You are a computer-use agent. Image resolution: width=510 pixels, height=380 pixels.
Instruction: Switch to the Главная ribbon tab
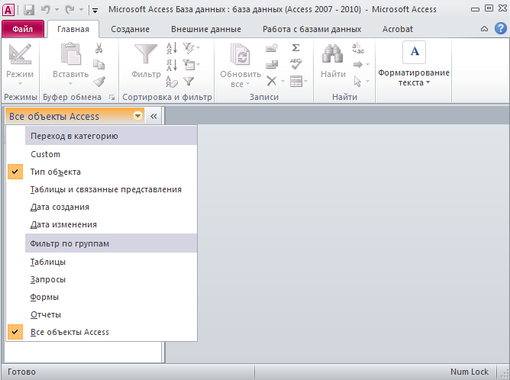tap(73, 29)
